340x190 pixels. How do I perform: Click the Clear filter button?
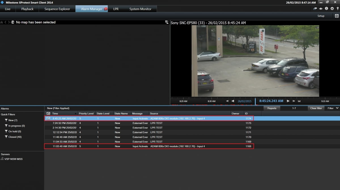click(x=316, y=108)
